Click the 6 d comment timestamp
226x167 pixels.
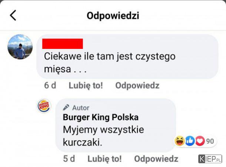click(x=50, y=86)
